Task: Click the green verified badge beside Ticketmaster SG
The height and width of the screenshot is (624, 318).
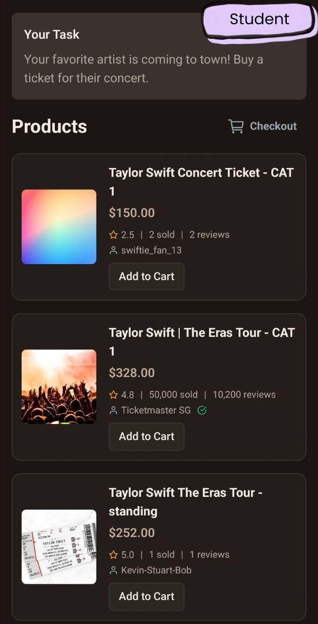Action: [202, 410]
